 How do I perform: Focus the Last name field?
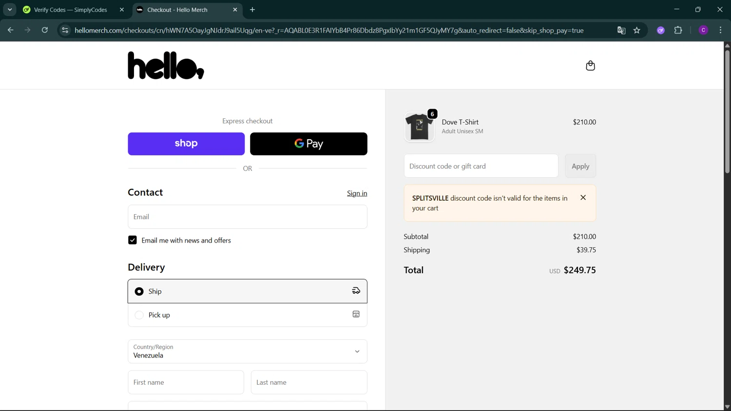(x=309, y=382)
